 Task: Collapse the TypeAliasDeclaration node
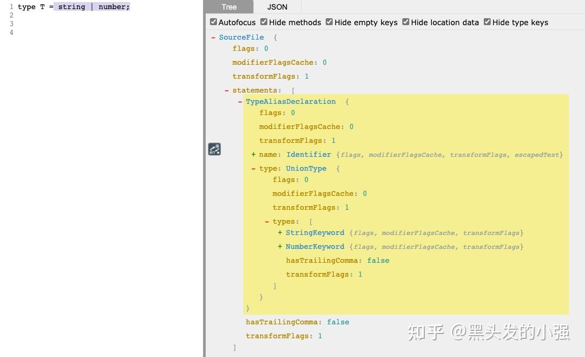(x=239, y=101)
